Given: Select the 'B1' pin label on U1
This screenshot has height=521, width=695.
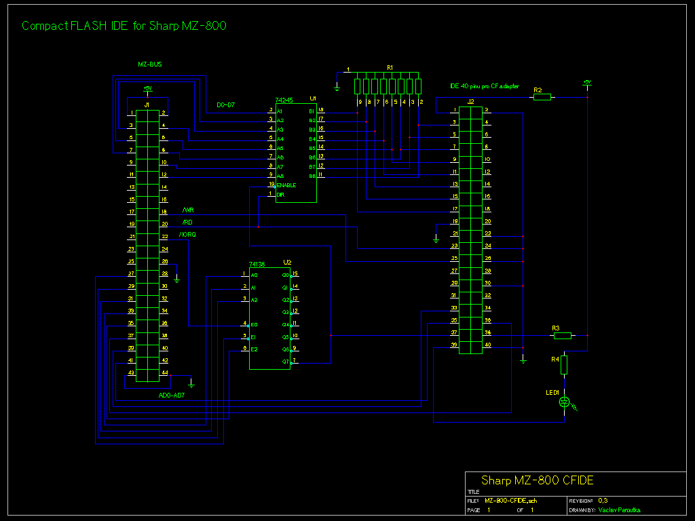Looking at the screenshot, I should point(312,111).
